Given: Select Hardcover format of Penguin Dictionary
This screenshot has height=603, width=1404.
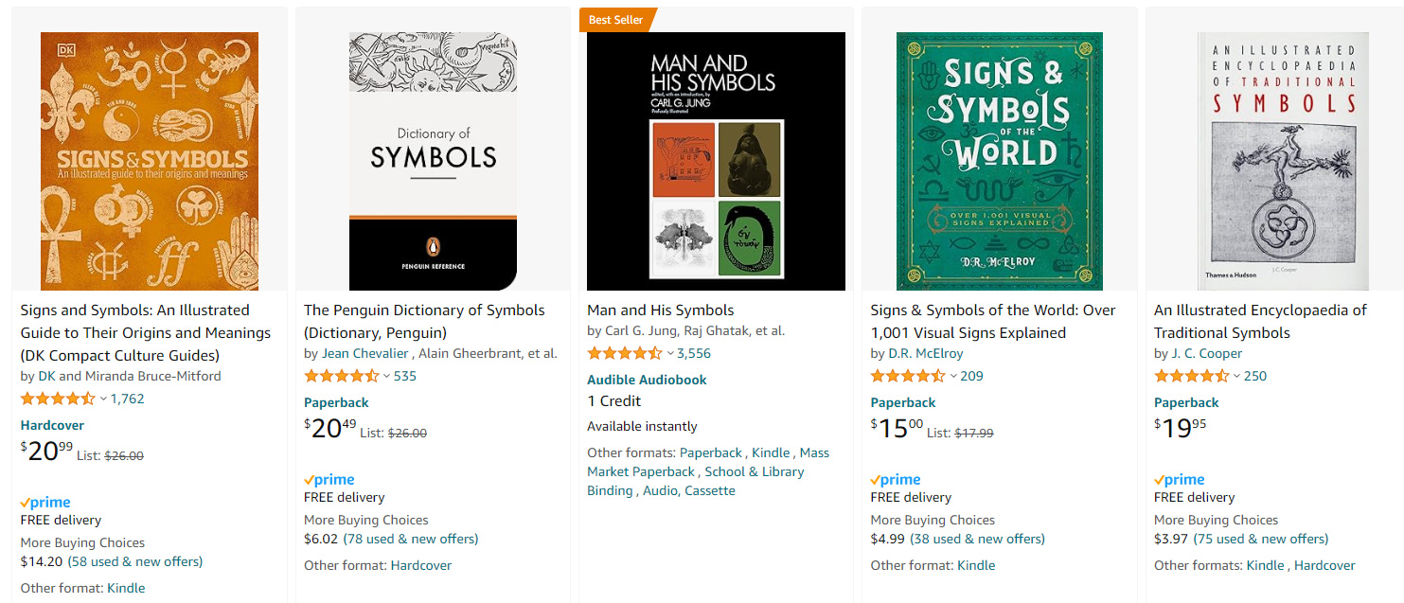Looking at the screenshot, I should [x=421, y=565].
